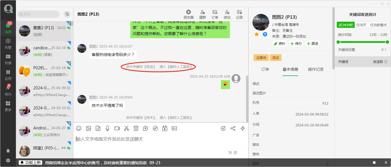Toggle the contact favorite star

pyautogui.click(x=256, y=35)
